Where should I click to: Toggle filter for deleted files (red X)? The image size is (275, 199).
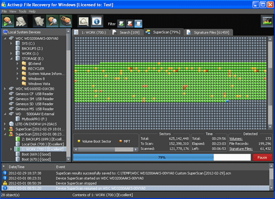[130, 24]
